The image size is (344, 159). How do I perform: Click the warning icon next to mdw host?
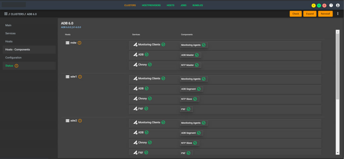pos(80,43)
